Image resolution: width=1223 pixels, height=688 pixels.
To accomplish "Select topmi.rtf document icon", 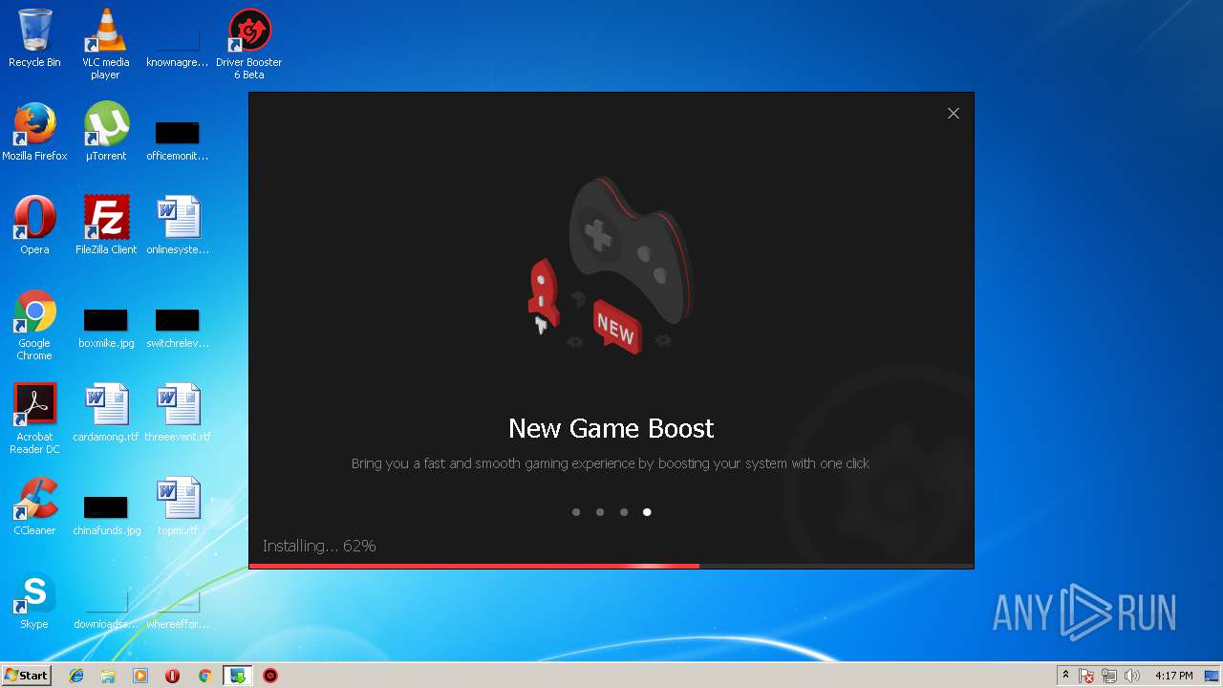I will pyautogui.click(x=178, y=506).
